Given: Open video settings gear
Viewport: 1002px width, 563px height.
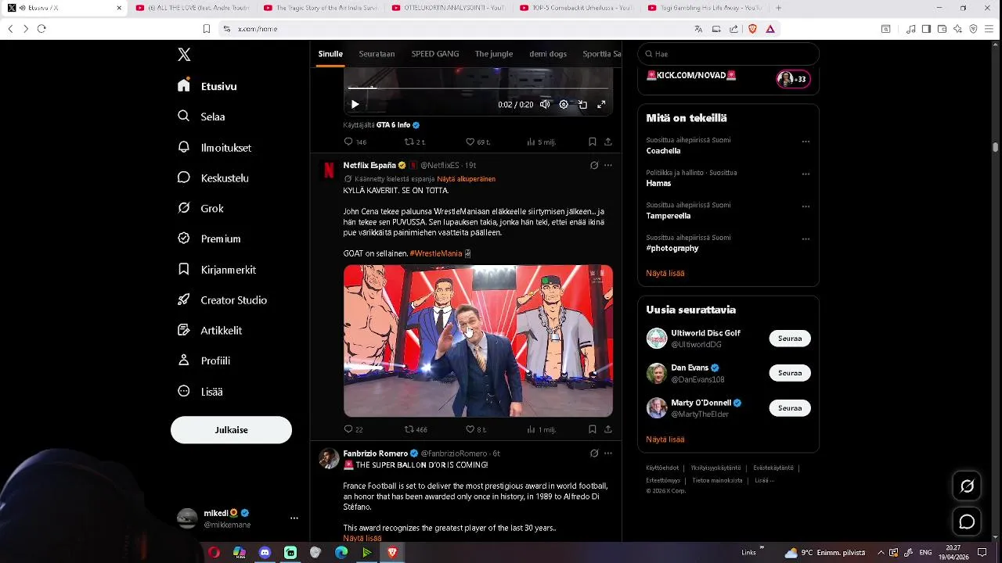Looking at the screenshot, I should click(x=564, y=104).
